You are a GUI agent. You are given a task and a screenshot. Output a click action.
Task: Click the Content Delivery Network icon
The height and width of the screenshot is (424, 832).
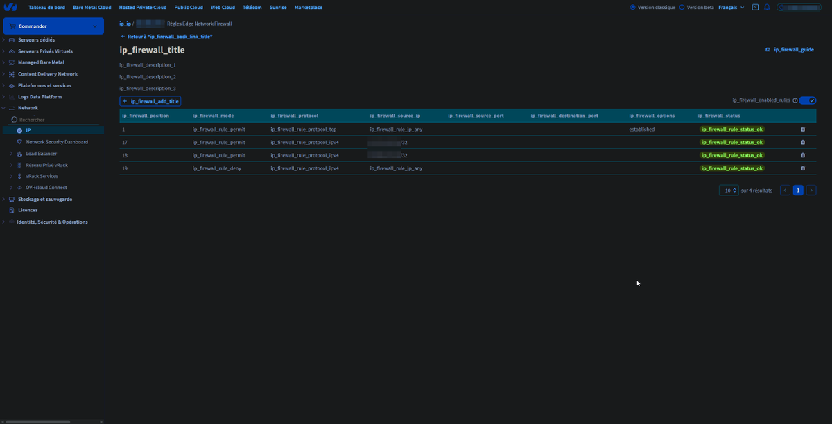(11, 74)
